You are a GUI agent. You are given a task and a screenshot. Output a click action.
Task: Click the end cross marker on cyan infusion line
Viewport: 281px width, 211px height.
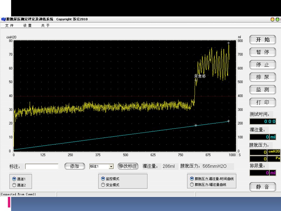[x=229, y=121]
